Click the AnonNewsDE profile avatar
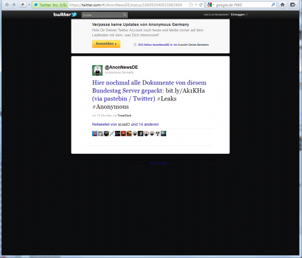Image resolution: width=302 pixels, height=258 pixels. [97, 70]
